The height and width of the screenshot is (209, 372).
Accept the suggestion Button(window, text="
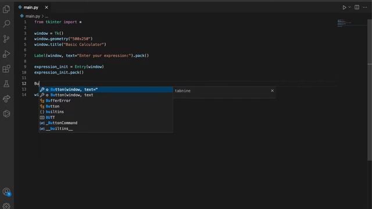tap(106, 89)
